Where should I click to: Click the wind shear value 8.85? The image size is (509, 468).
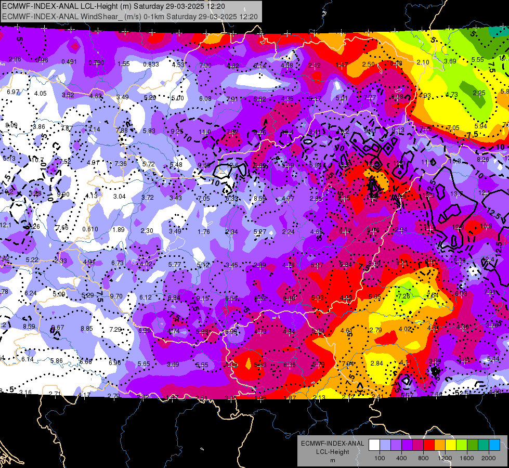[87, 328]
